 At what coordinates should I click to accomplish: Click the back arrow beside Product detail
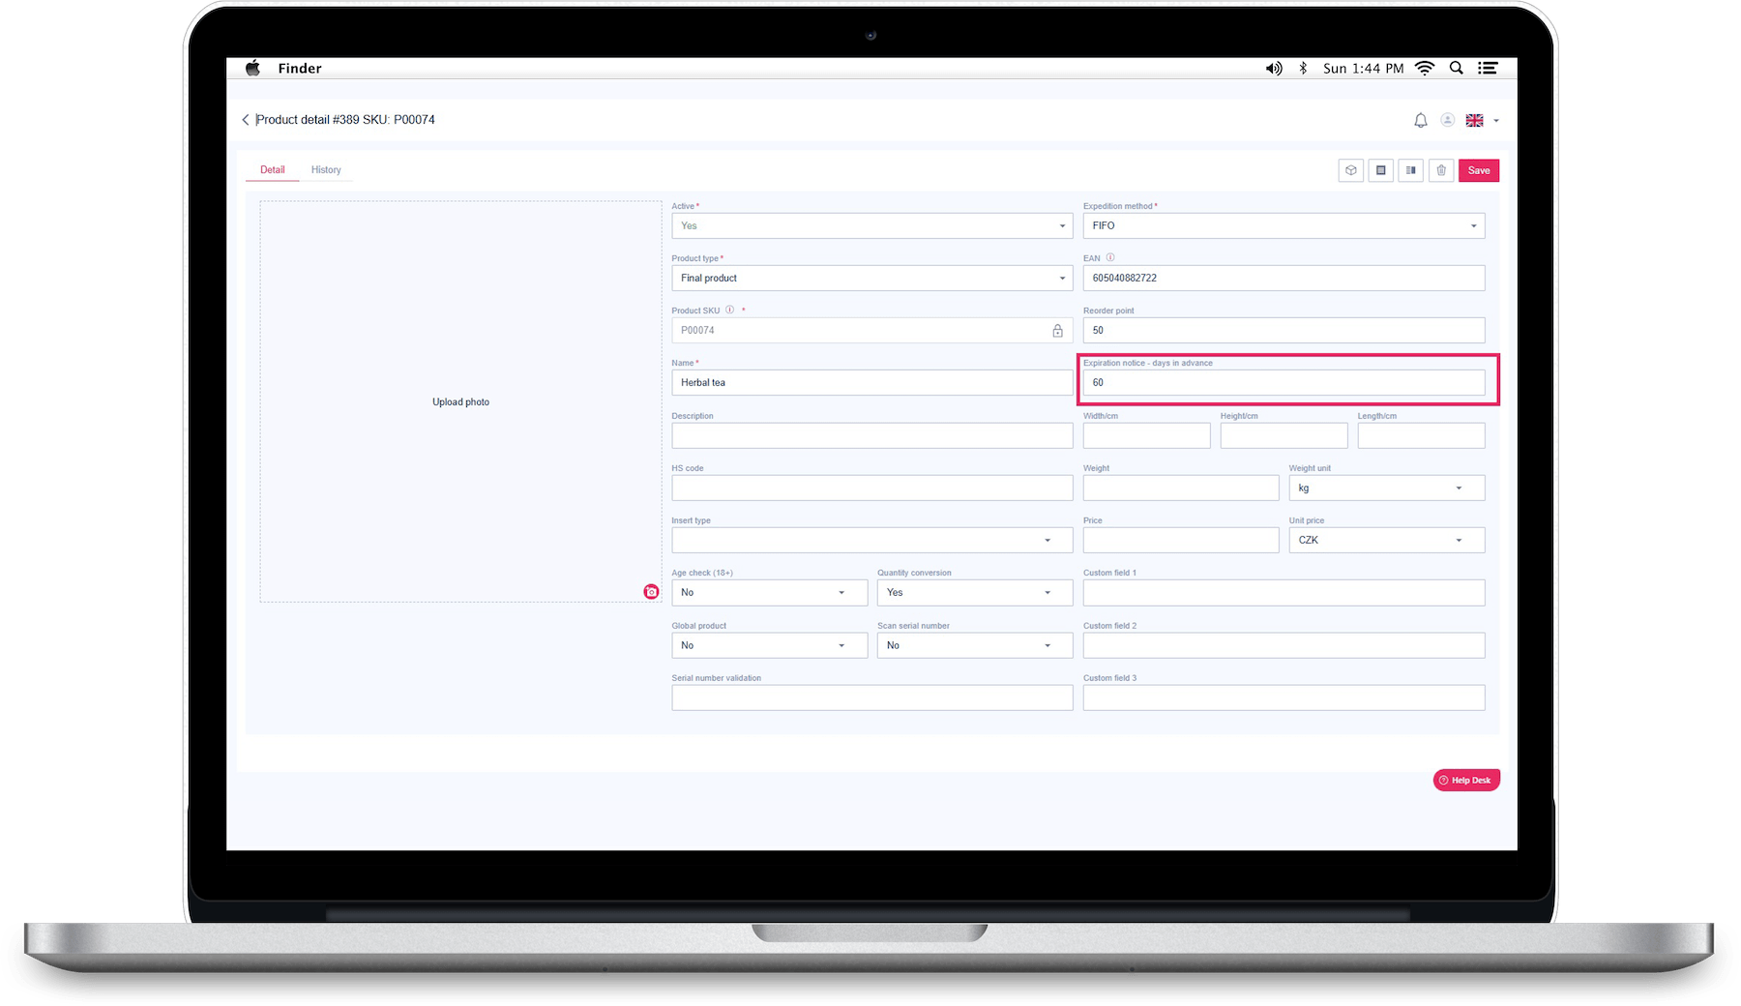[x=245, y=120]
